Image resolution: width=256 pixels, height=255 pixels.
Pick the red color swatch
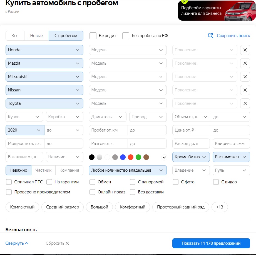[131, 157]
